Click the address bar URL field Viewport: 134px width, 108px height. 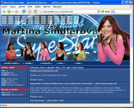tap(69, 12)
